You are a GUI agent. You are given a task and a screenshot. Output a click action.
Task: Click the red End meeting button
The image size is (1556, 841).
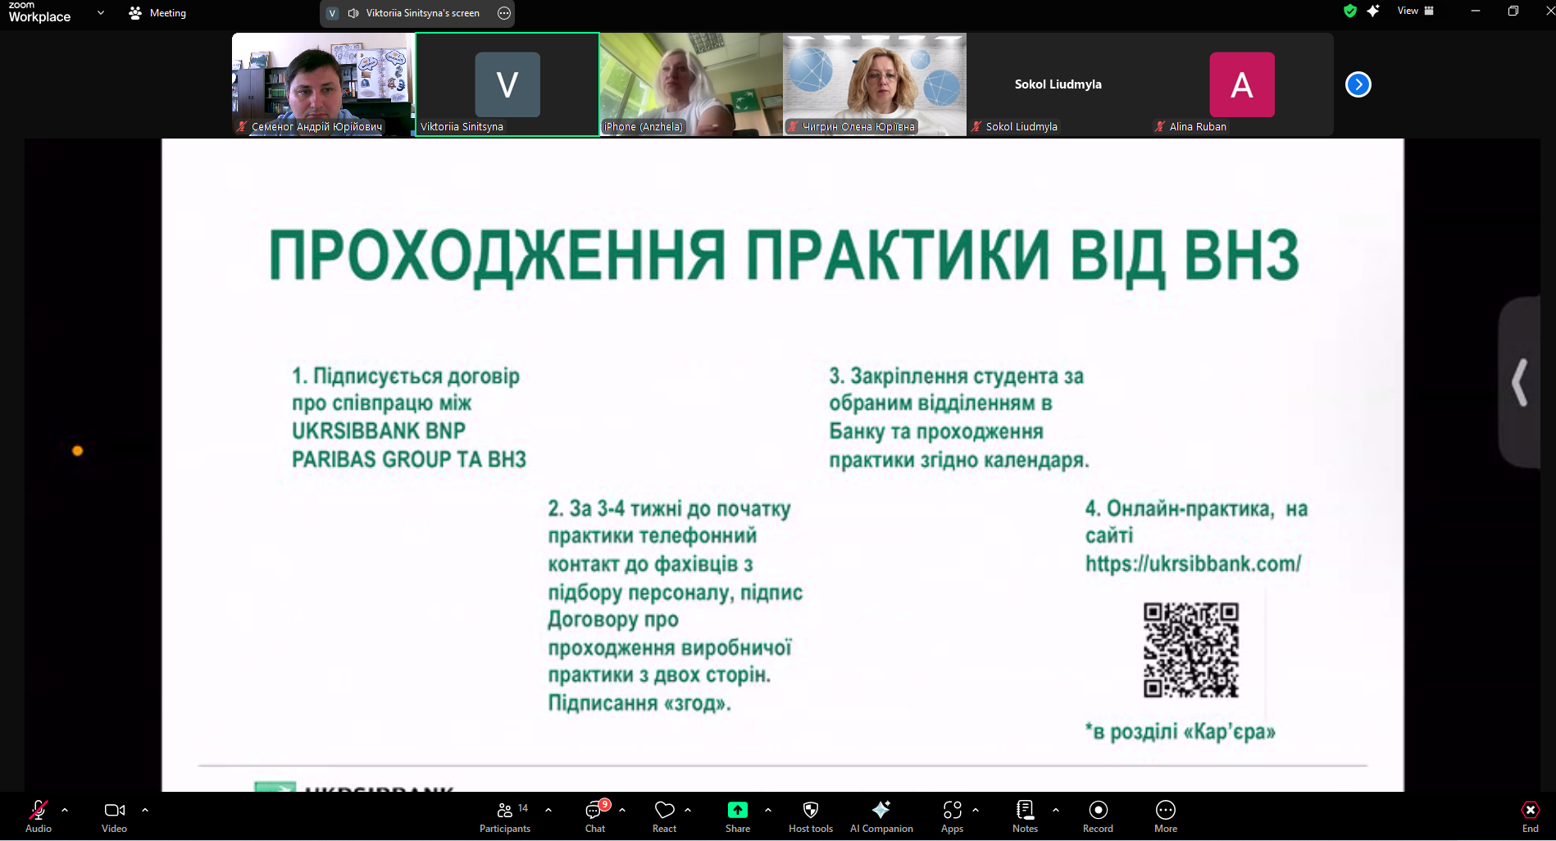click(1530, 816)
